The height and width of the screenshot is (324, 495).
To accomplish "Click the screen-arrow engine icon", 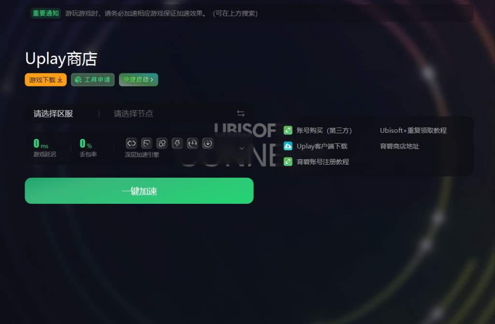I will [x=147, y=143].
